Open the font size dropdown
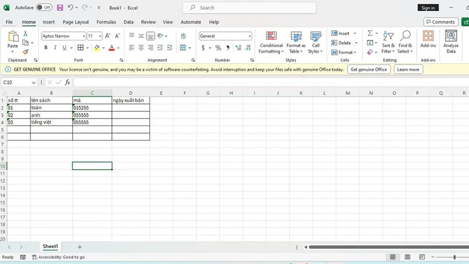 click(x=100, y=36)
